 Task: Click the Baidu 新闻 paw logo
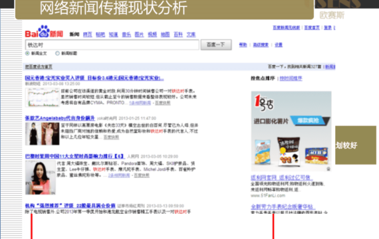[x=44, y=32]
